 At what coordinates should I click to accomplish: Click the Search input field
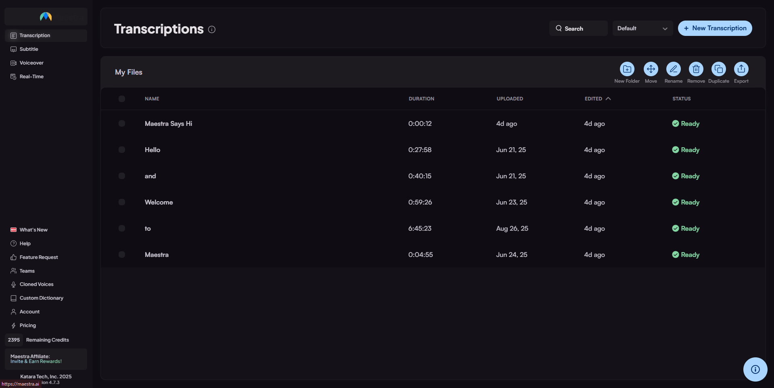578,29
